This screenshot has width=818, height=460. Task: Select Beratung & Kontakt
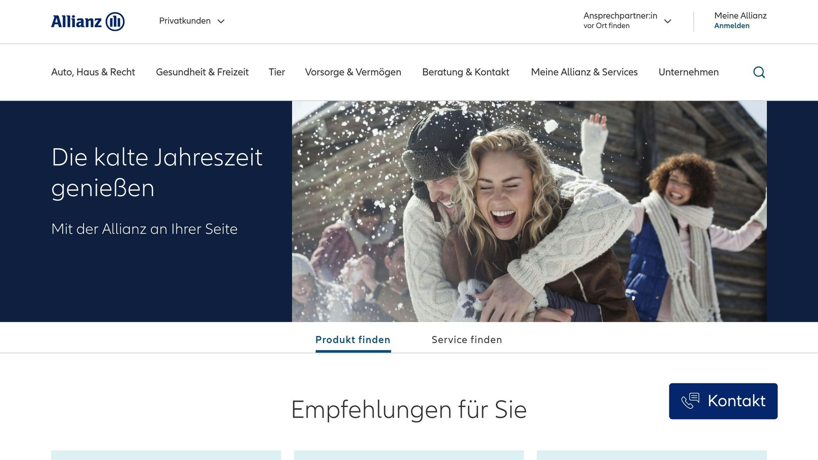click(466, 72)
